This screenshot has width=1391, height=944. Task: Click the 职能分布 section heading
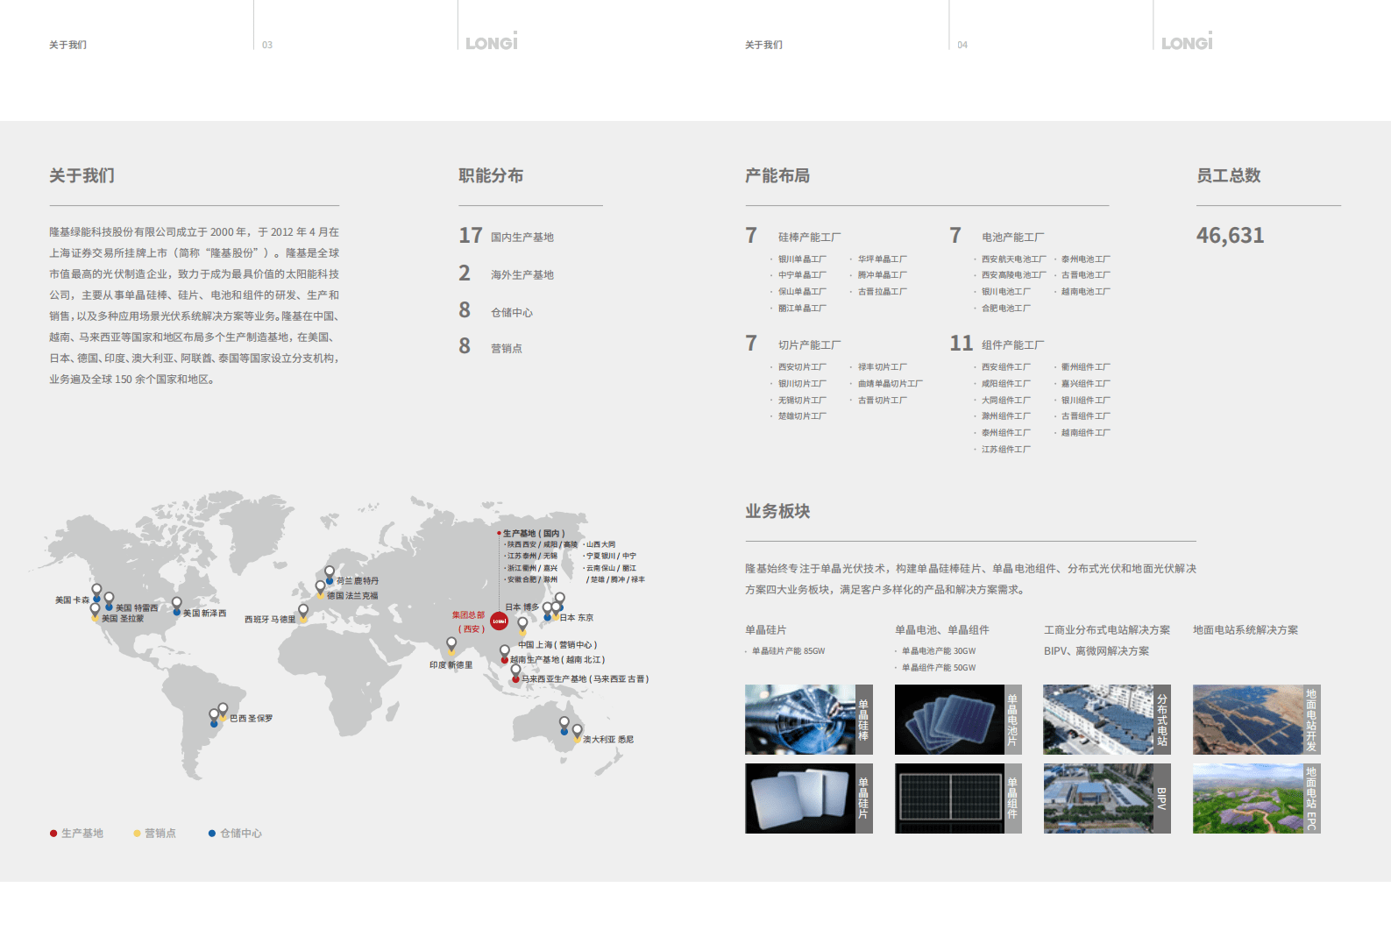click(x=491, y=175)
